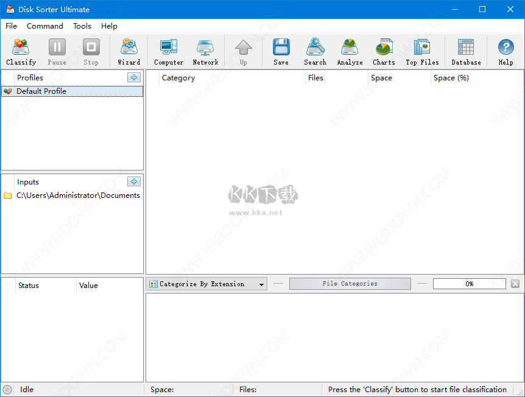Click the File Categories button

[x=350, y=283]
